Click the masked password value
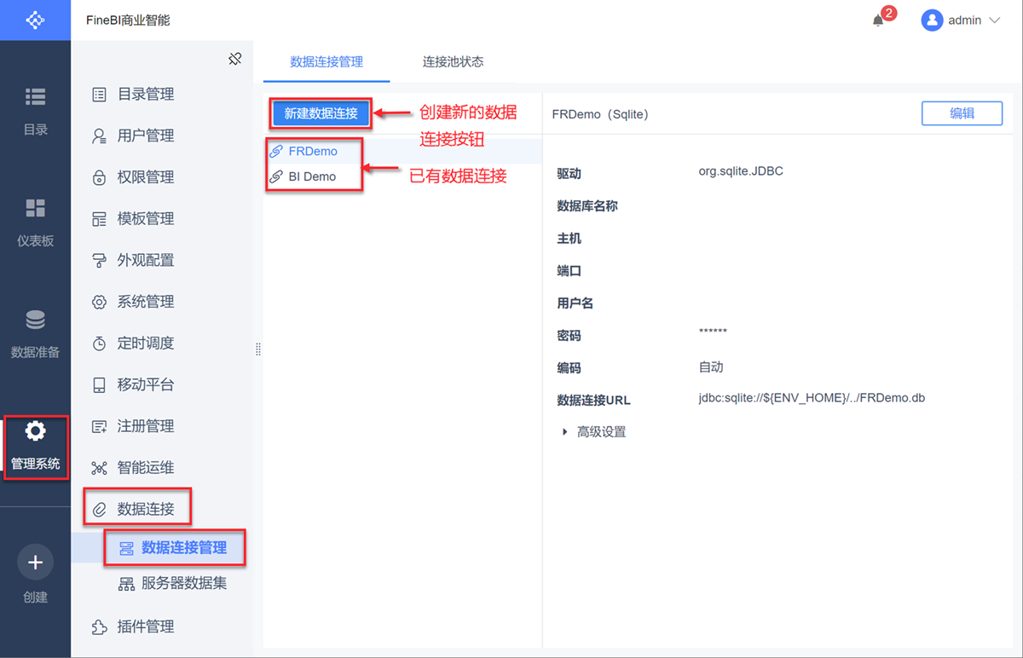The width and height of the screenshot is (1023, 658). (x=713, y=332)
